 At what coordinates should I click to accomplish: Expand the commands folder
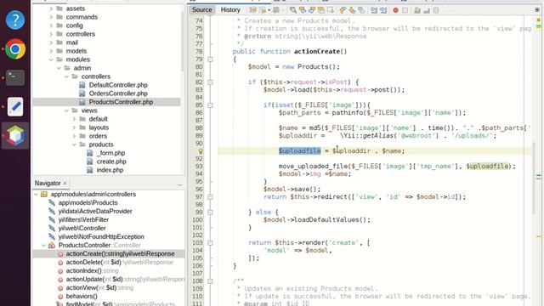[x=51, y=17]
